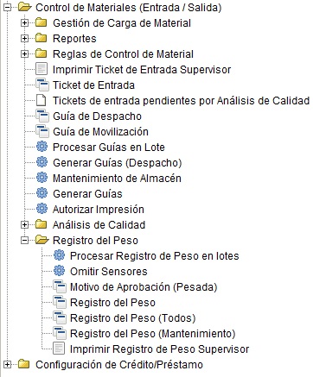This screenshot has width=313, height=377.
Task: Expand the Análisis de Calidad folder
Action: [x=25, y=224]
